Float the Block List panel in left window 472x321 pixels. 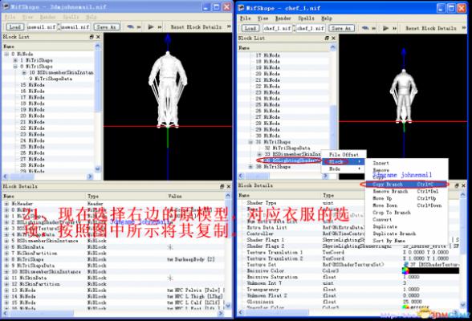92,37
